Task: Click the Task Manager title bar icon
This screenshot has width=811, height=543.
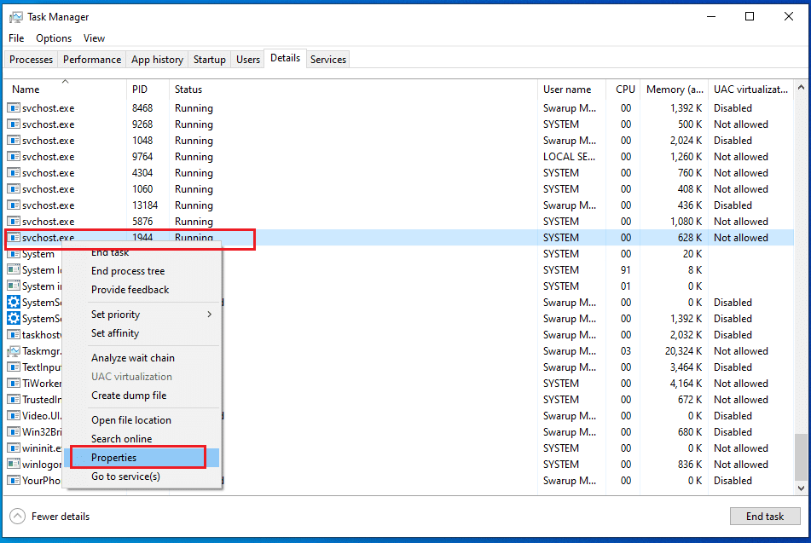Action: click(x=16, y=17)
